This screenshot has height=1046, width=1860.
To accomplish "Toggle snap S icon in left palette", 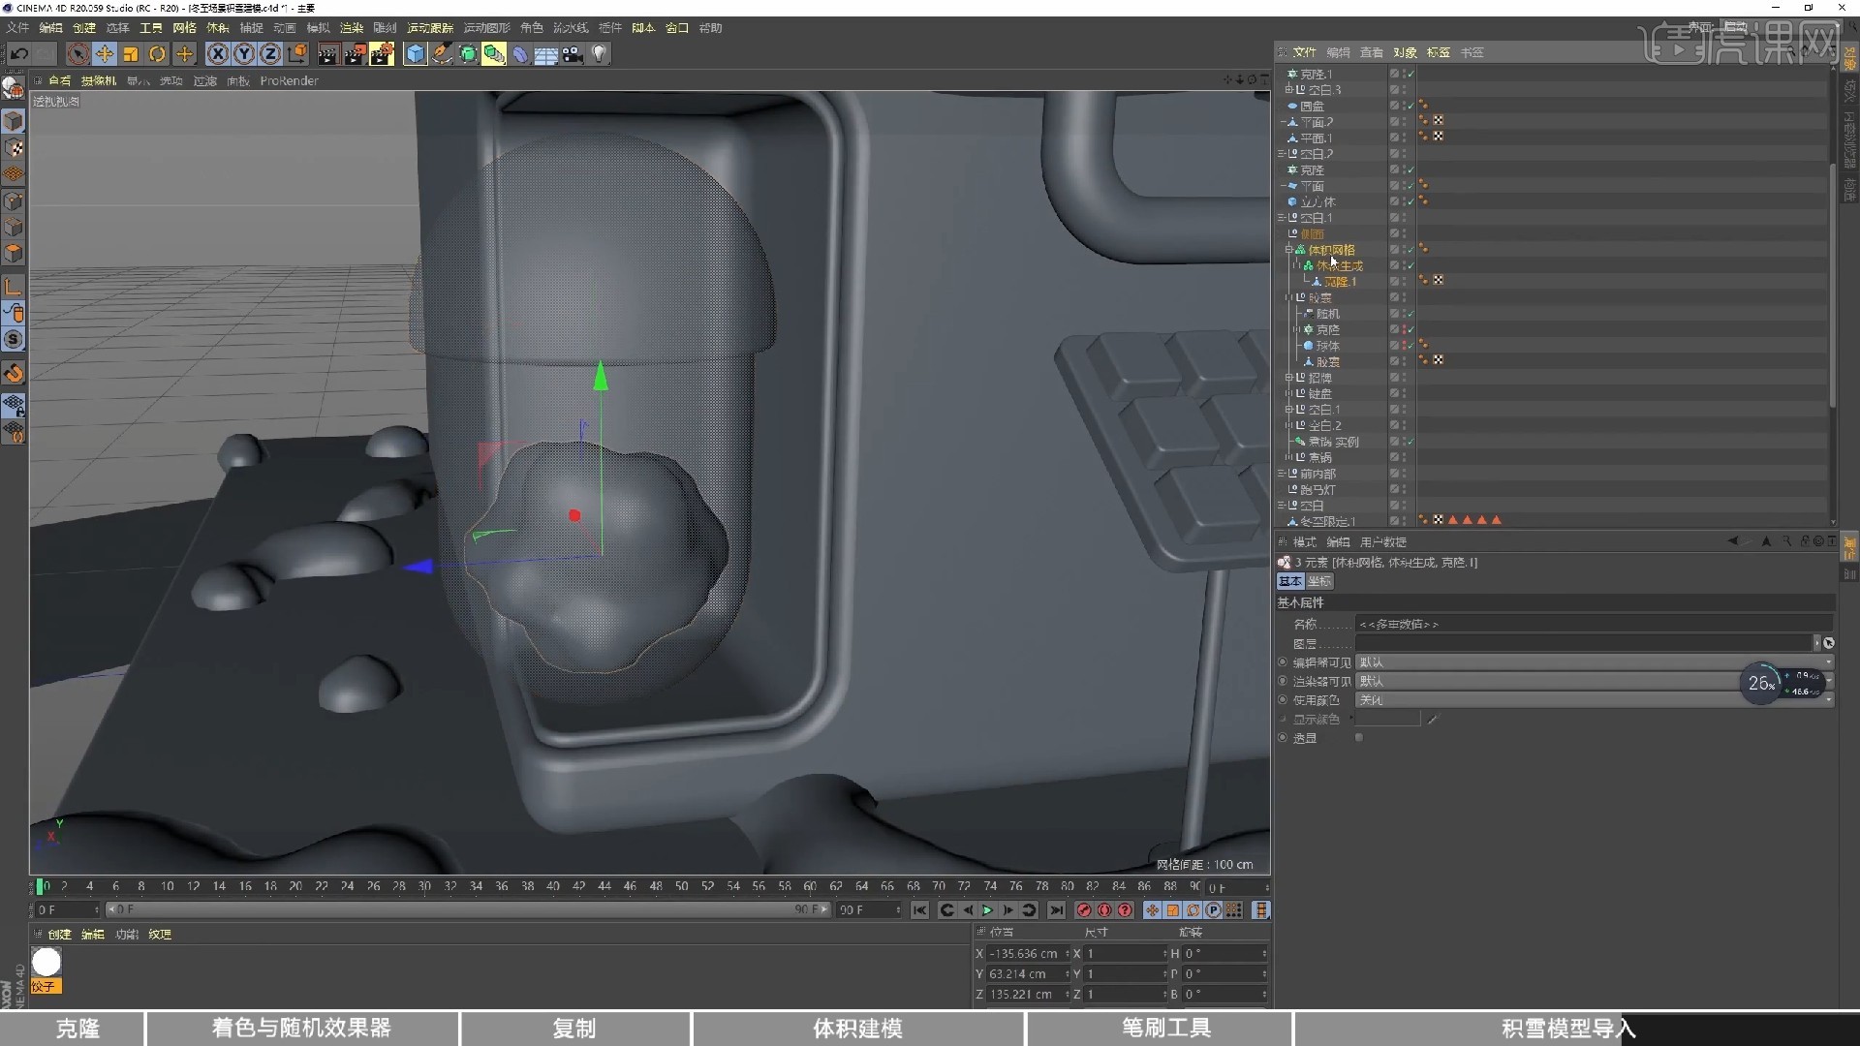I will [14, 340].
